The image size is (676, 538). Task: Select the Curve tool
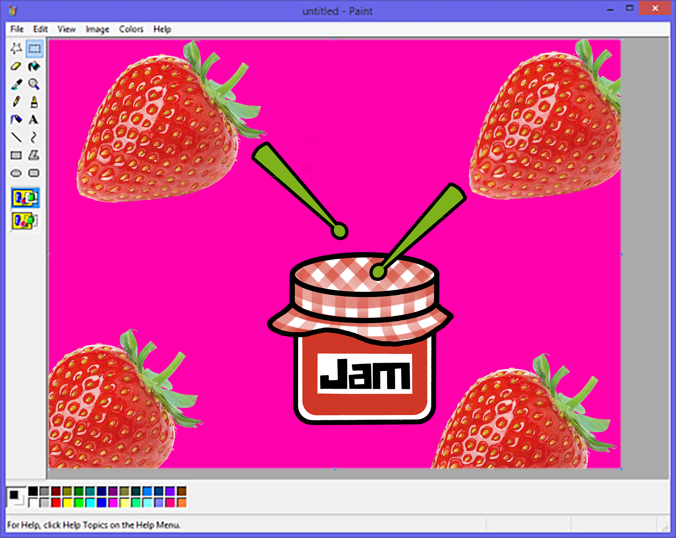[x=33, y=138]
